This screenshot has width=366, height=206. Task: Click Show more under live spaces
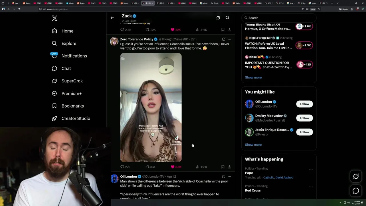click(x=253, y=78)
